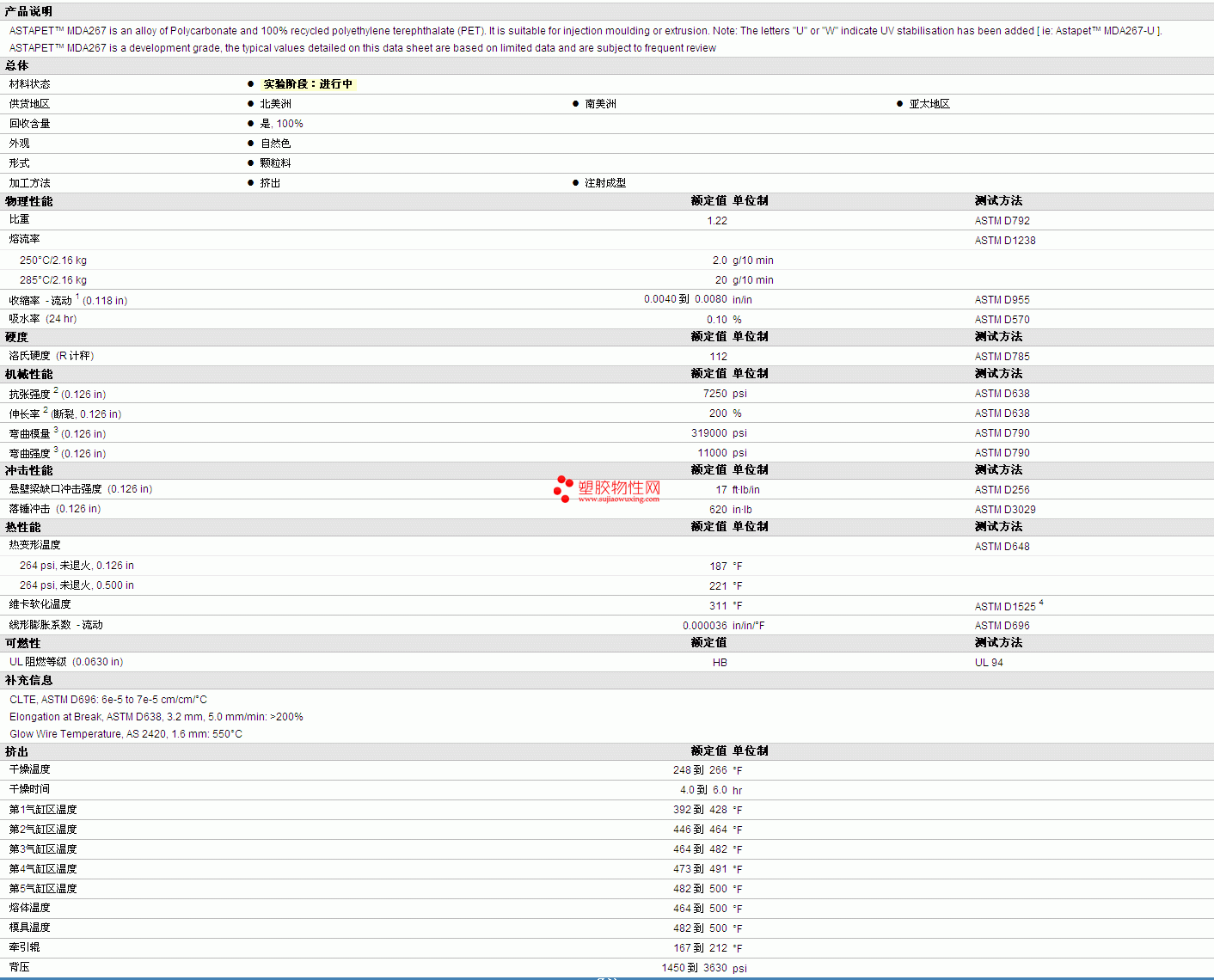
Task: Click the 颗粒料 form value
Action: coord(276,163)
